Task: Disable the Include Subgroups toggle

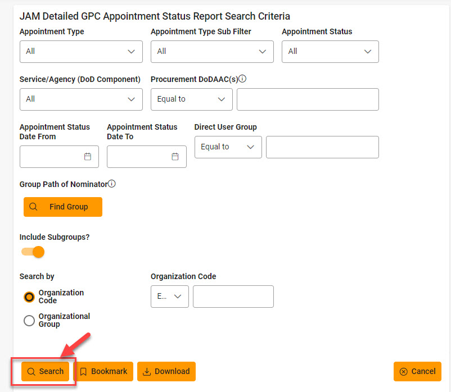Action: (x=32, y=252)
